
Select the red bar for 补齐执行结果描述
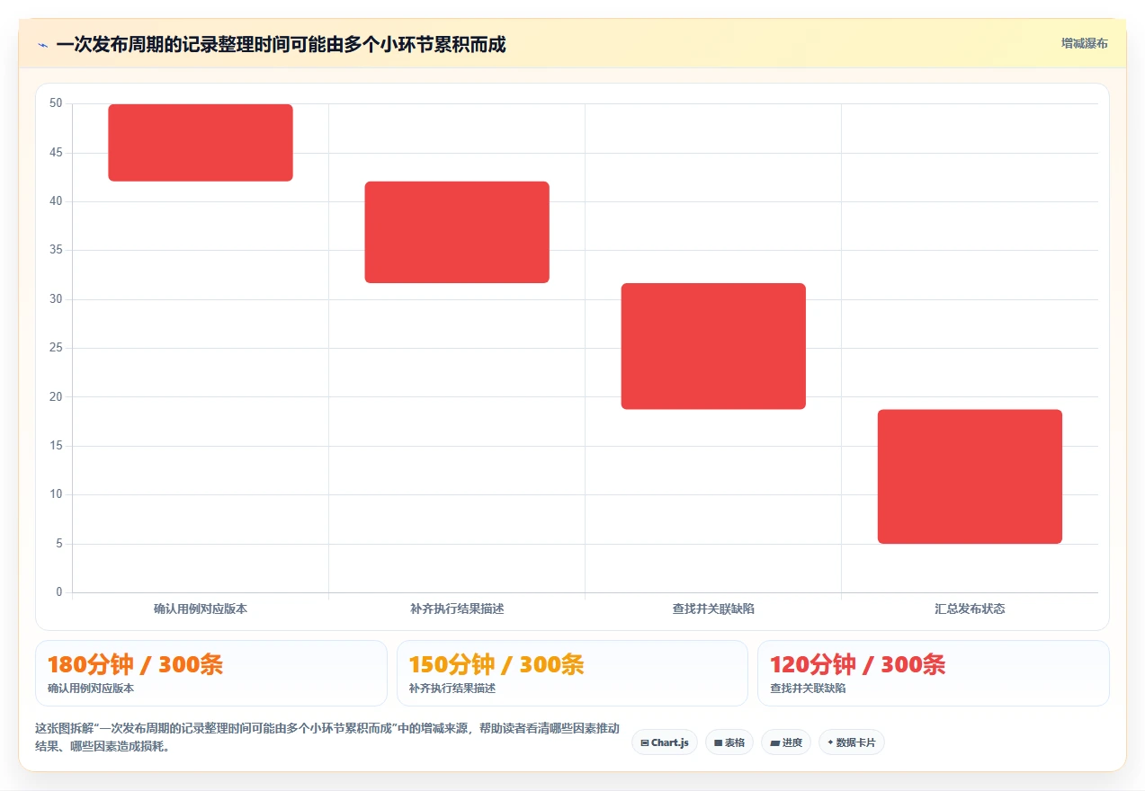pyautogui.click(x=457, y=232)
